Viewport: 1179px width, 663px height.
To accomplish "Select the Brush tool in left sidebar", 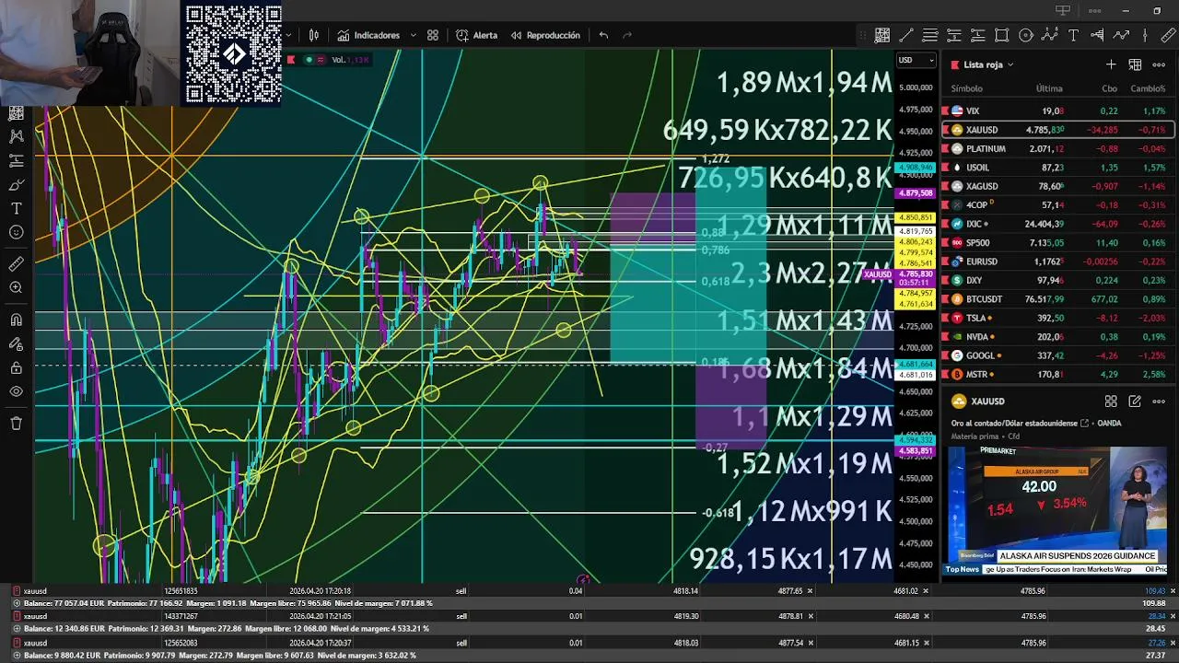I will (x=16, y=184).
